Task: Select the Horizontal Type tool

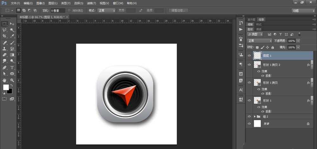Action: pos(12,68)
